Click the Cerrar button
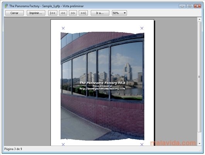Screen dimensions: 205x155 pyautogui.click(x=15, y=13)
